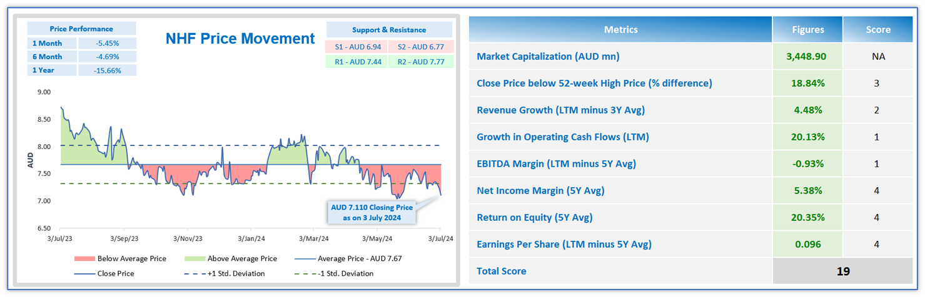Select the -0.93% EBITDA margin figure
The height and width of the screenshot is (297, 925).
tap(807, 163)
